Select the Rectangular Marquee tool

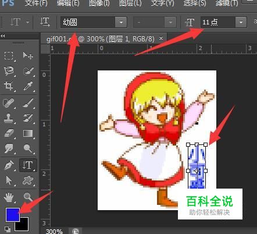click(x=9, y=56)
